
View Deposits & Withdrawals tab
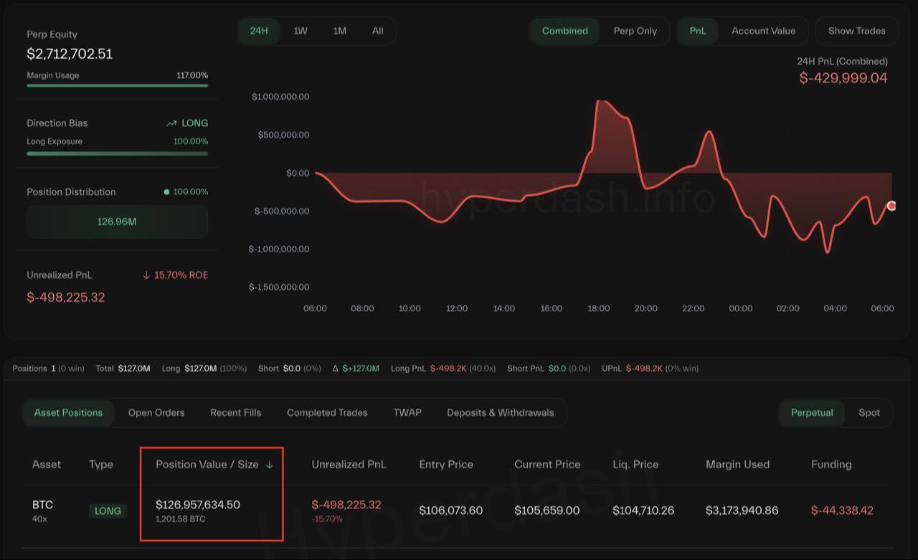[x=500, y=412]
